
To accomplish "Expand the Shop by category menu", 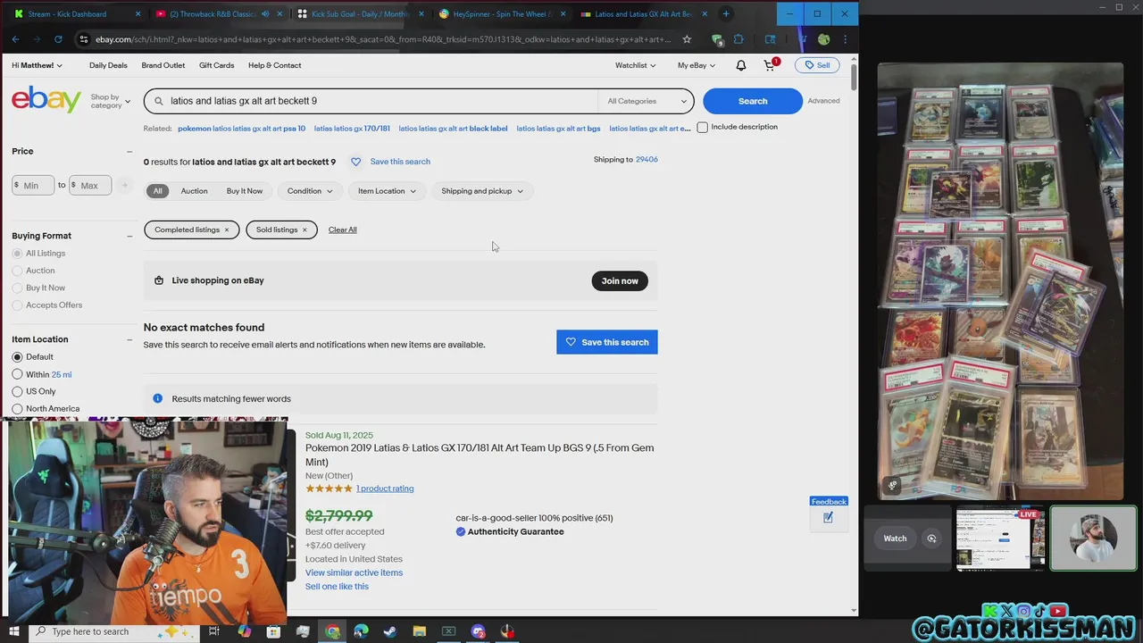I will (x=110, y=101).
